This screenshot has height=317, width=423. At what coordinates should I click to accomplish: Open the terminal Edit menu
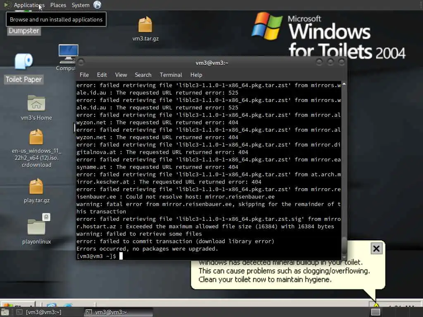pyautogui.click(x=102, y=75)
